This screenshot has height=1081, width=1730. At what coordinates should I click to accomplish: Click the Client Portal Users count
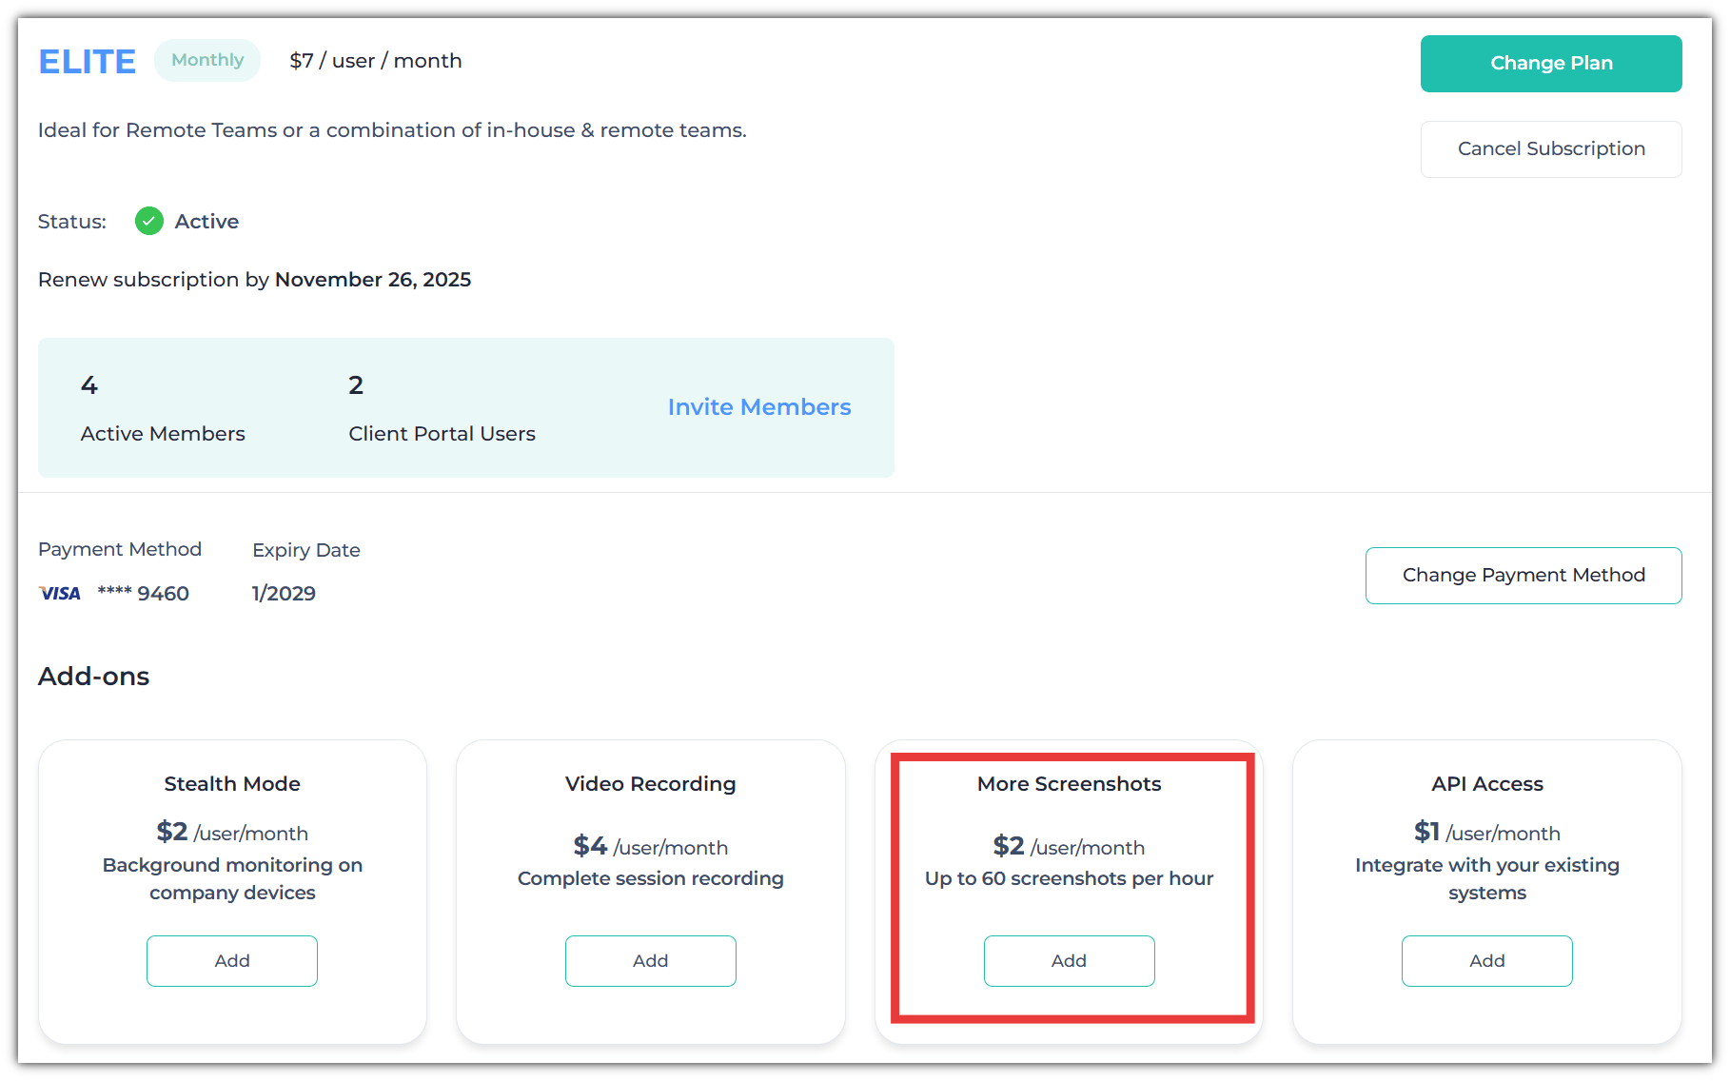[x=356, y=385]
